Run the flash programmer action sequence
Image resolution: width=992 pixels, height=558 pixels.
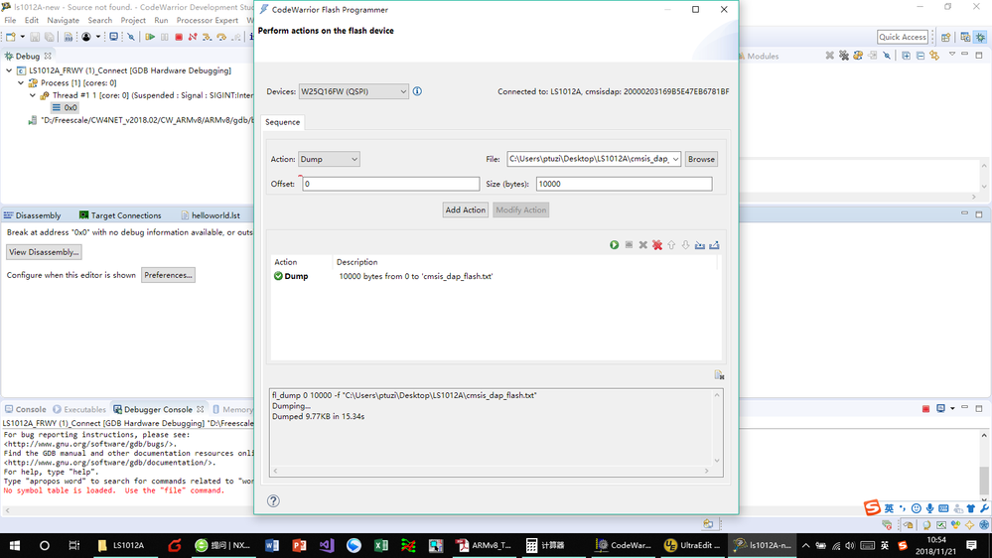pos(614,245)
